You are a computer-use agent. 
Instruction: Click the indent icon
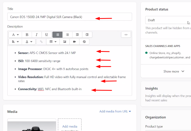87,35
